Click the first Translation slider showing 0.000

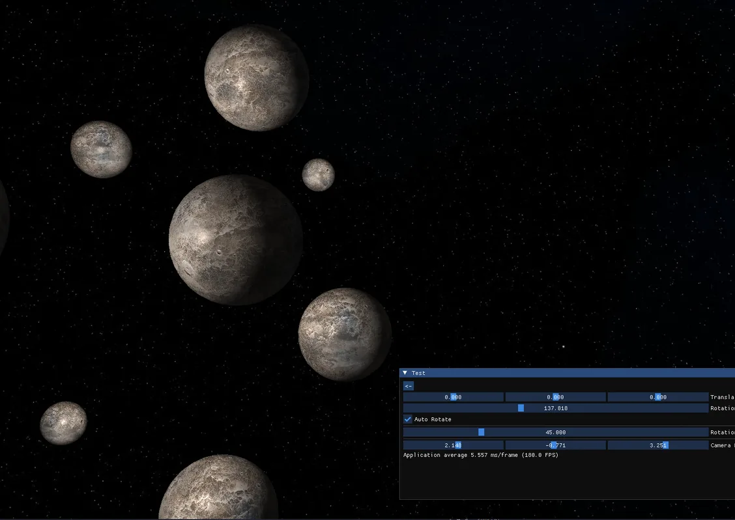tap(454, 397)
